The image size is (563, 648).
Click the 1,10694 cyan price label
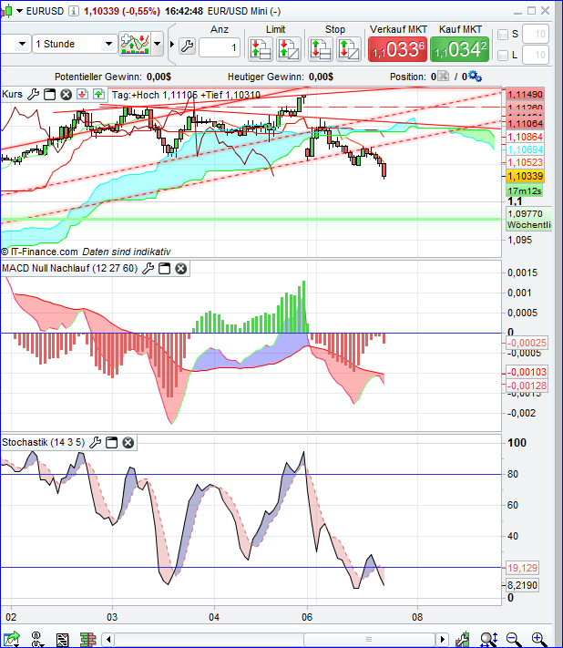525,149
